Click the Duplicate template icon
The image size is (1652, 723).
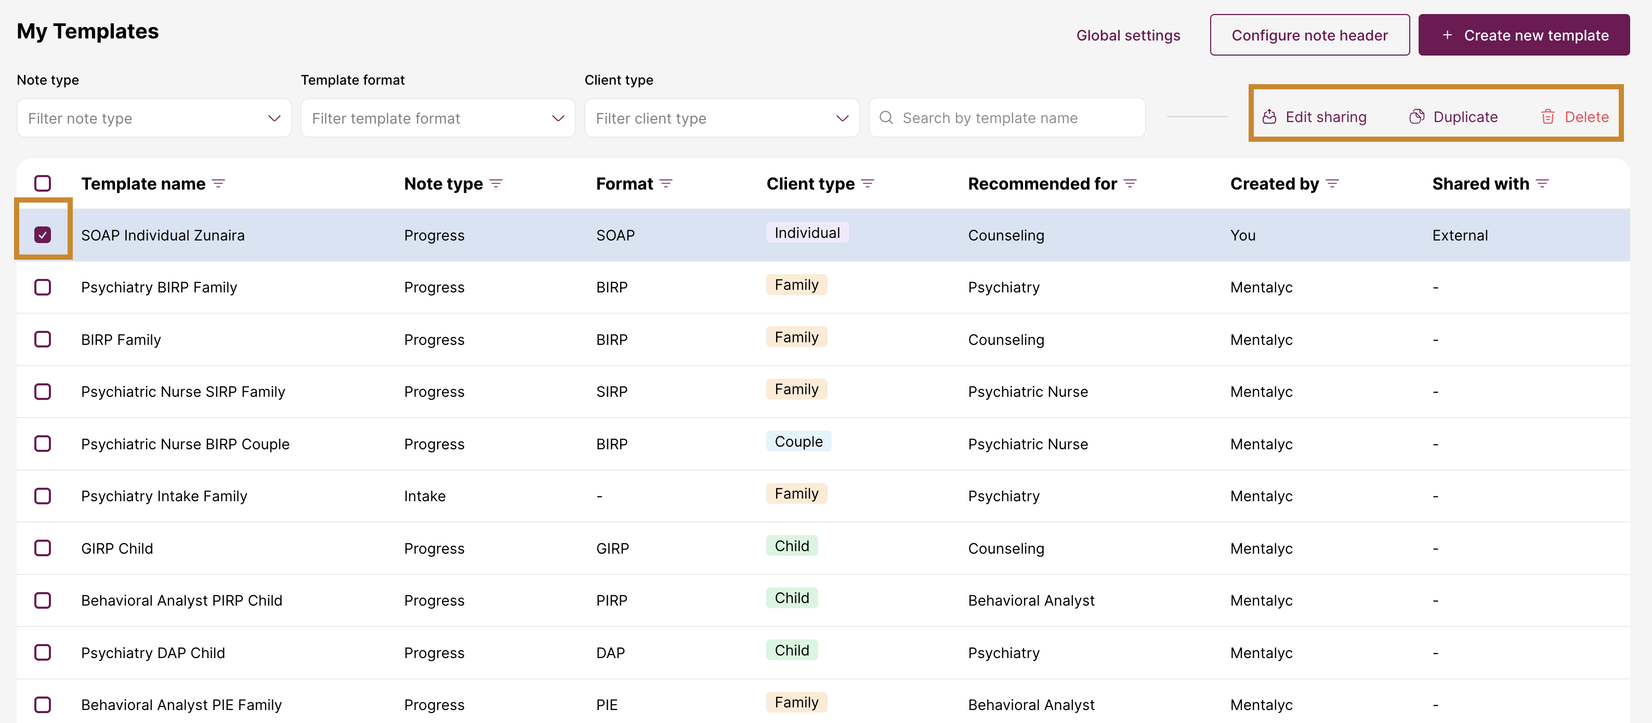pos(1416,117)
